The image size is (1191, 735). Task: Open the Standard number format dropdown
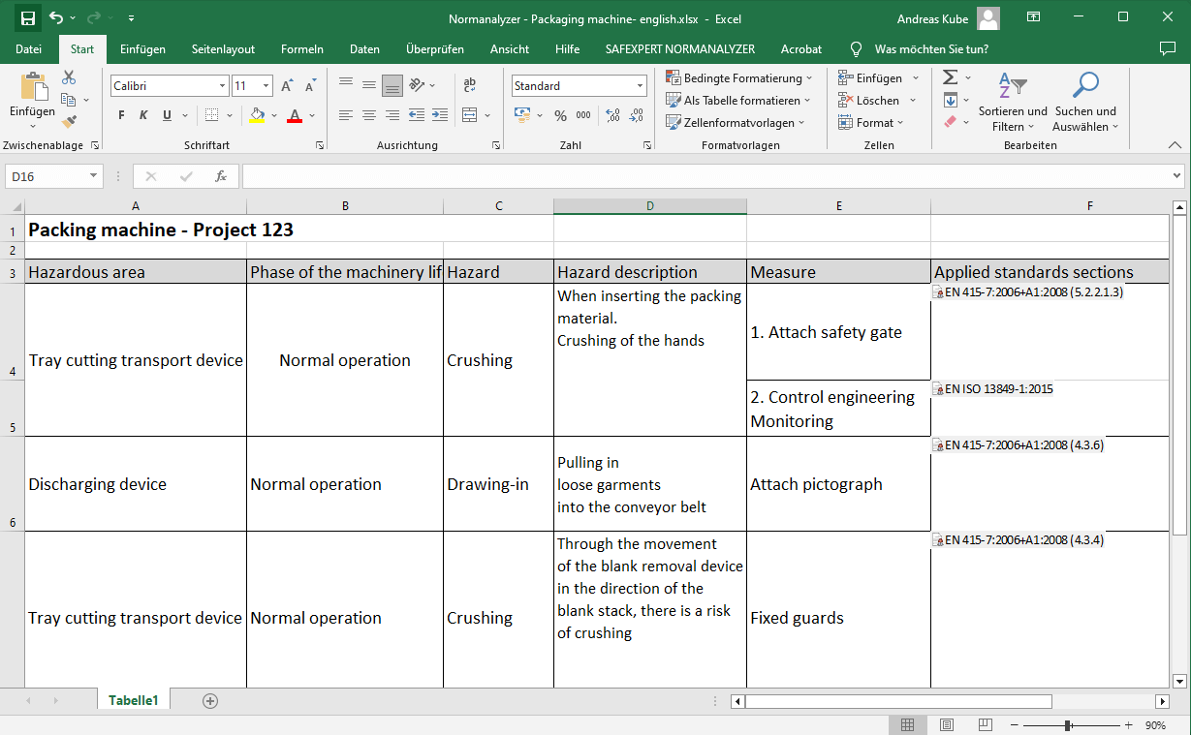coord(640,85)
